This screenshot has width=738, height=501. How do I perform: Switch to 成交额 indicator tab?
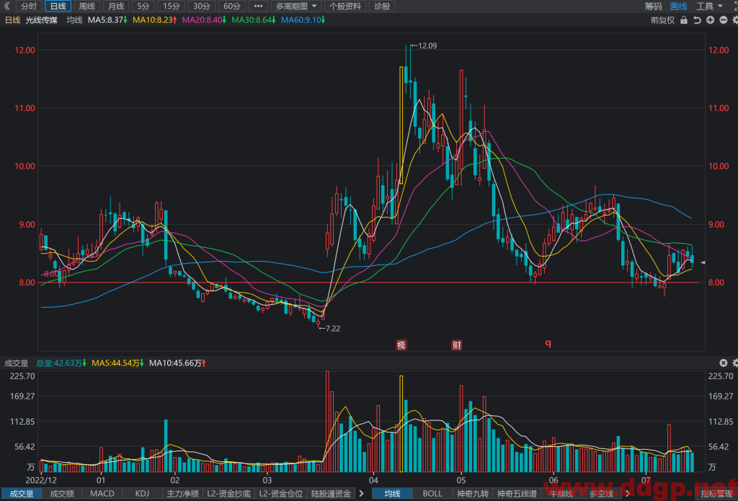[x=62, y=494]
